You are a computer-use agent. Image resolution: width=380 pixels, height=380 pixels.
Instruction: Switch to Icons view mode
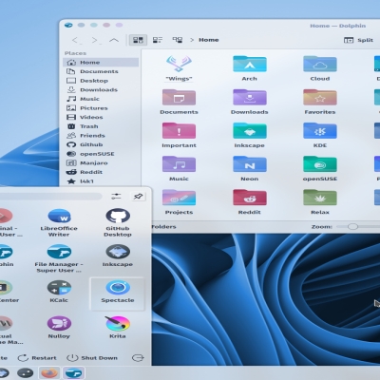click(138, 40)
